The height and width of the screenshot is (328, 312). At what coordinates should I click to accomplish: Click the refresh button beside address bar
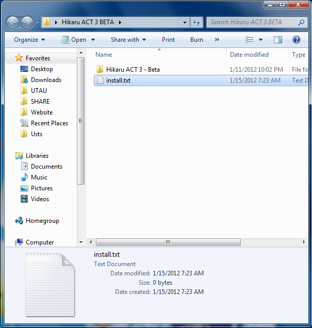(x=196, y=23)
